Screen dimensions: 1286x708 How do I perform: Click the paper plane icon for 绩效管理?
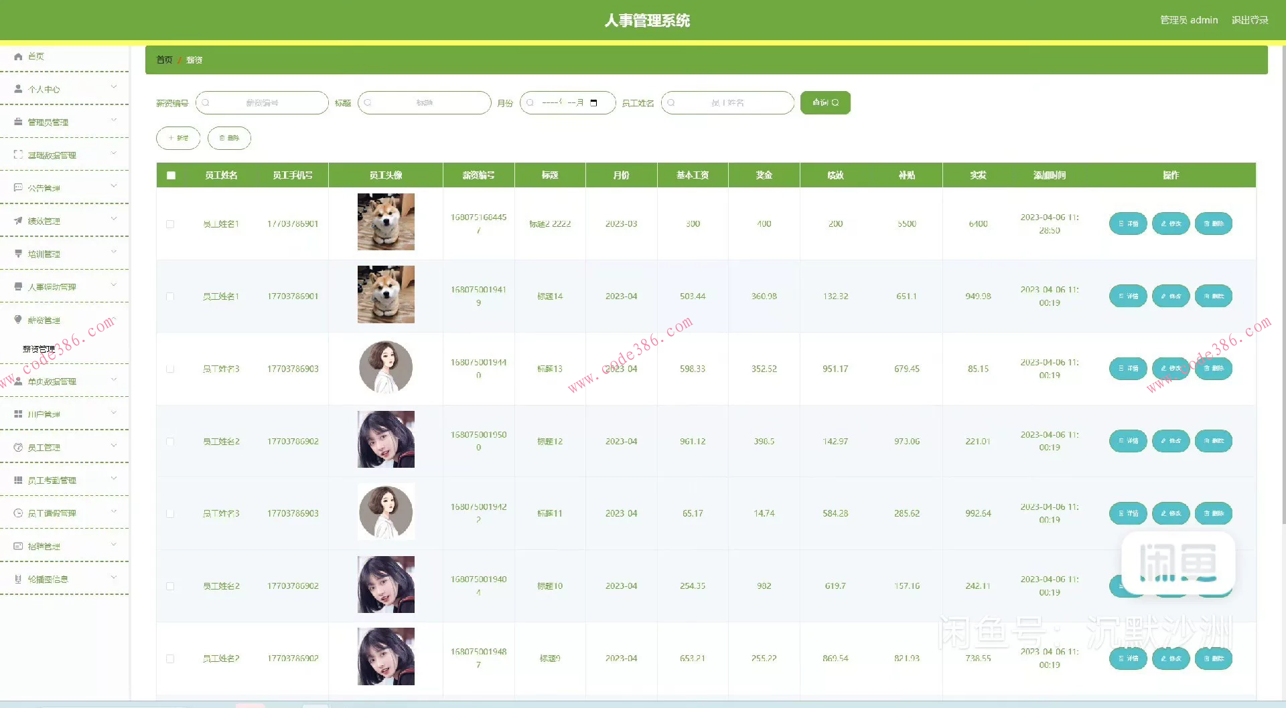pyautogui.click(x=18, y=221)
